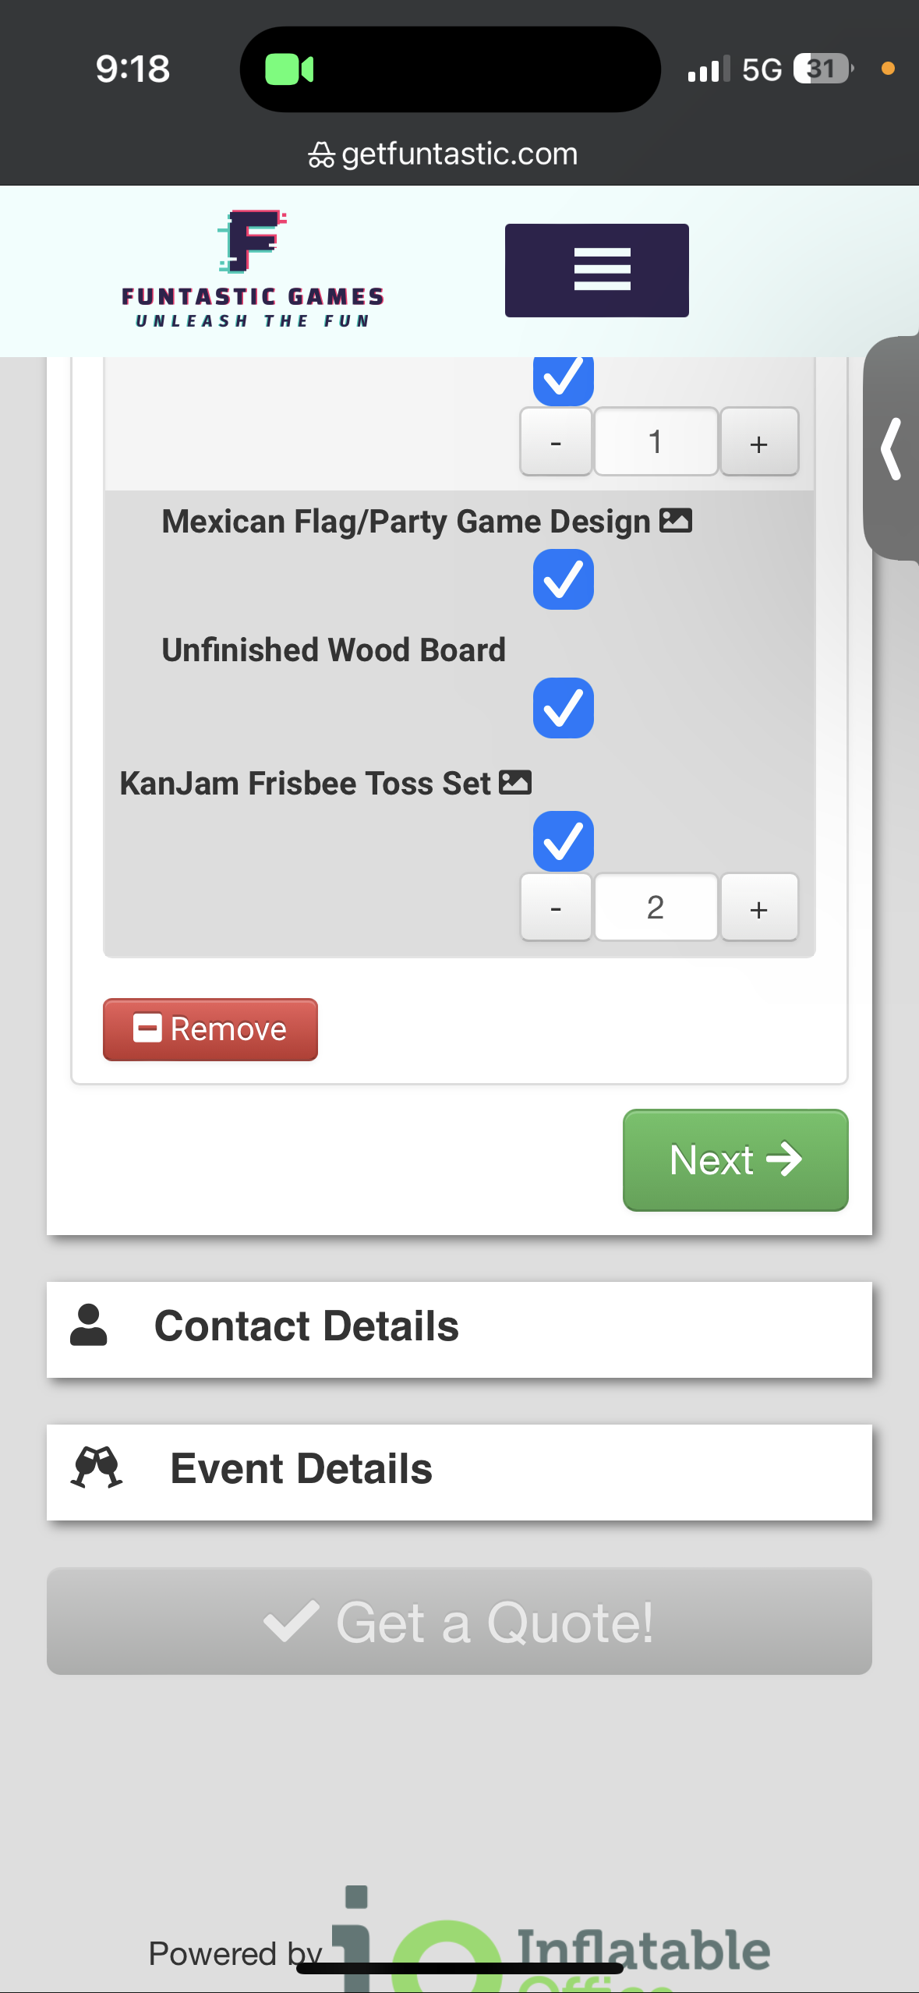The image size is (919, 1993).
Task: Submit with Get a Quote button
Action: coord(459,1622)
